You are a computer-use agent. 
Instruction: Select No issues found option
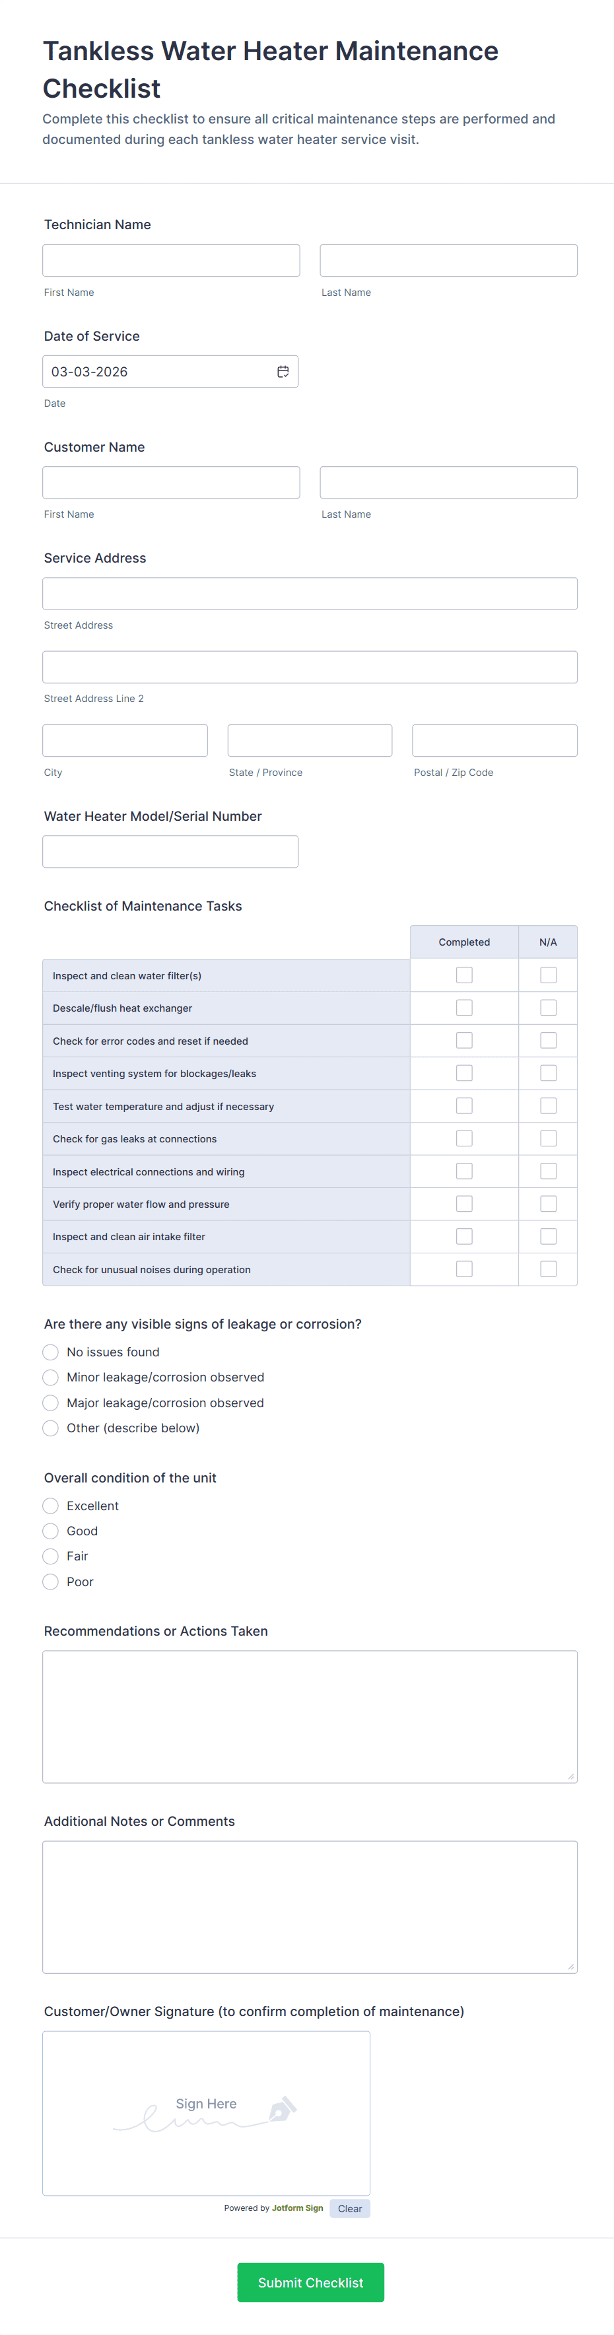pyautogui.click(x=51, y=1352)
